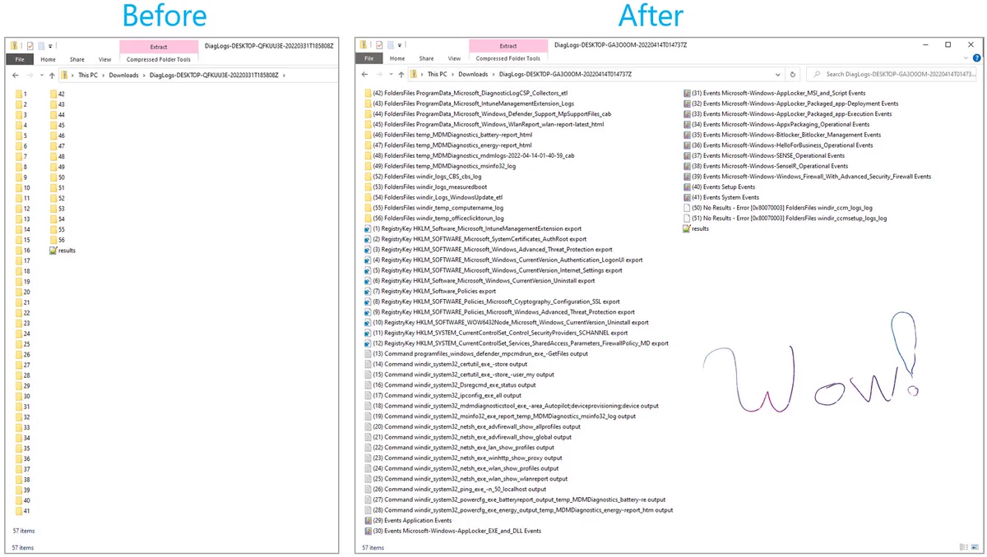The image size is (987, 557).
Task: Expand chevron after Downloads in the Before breadcrumb
Action: click(144, 75)
